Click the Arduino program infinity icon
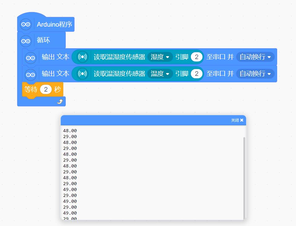296x226 pixels. (26, 24)
